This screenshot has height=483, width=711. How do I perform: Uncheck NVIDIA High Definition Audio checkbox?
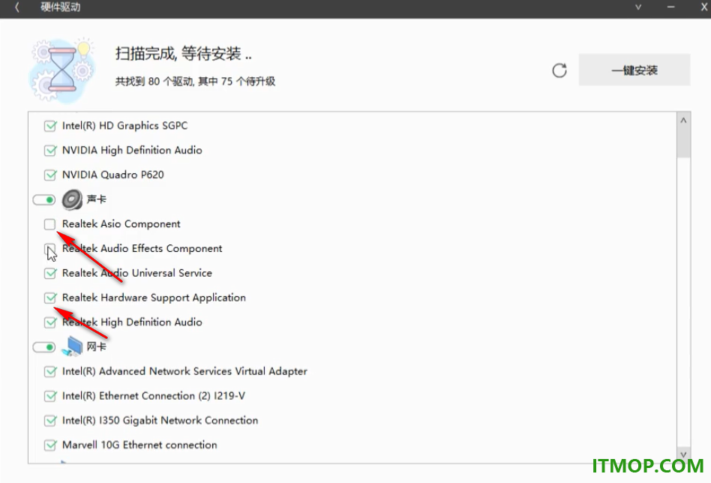[50, 150]
